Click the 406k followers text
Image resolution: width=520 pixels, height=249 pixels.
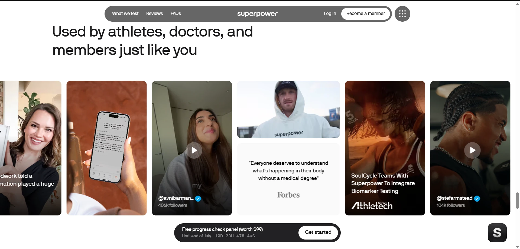click(x=173, y=205)
